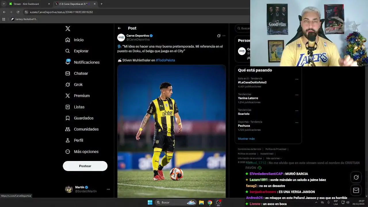
Task: Open the #TodoPelota hashtag
Action: pos(165,60)
